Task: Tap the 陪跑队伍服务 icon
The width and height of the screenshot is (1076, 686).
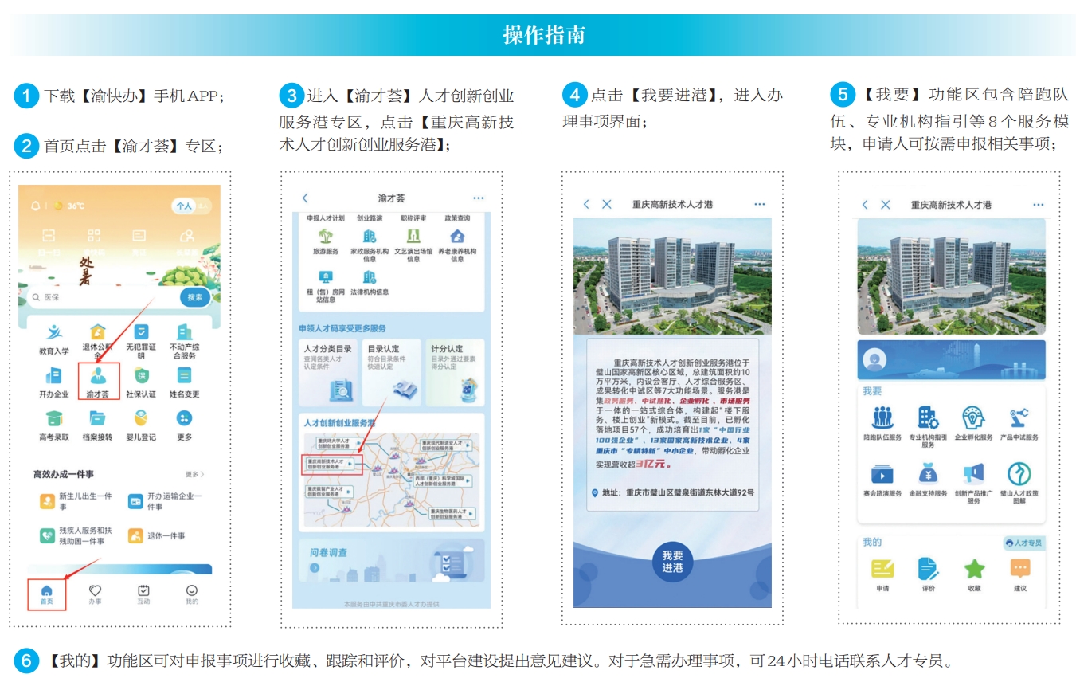Action: 882,421
